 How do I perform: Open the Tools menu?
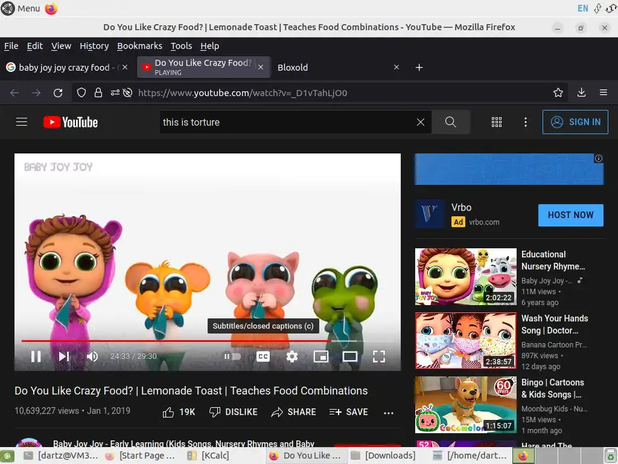coord(181,46)
